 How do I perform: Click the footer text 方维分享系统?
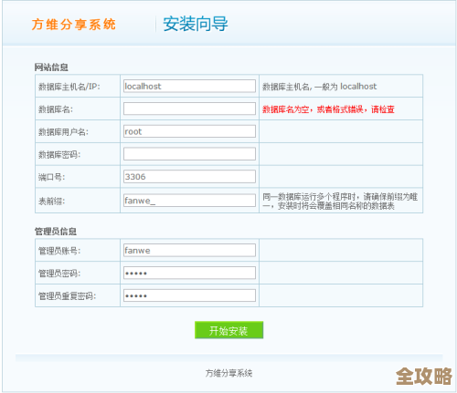coord(228,373)
